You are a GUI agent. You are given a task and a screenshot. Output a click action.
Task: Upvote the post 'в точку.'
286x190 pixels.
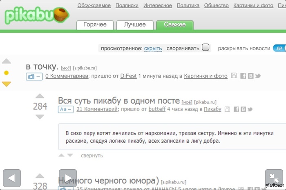(x=6, y=62)
